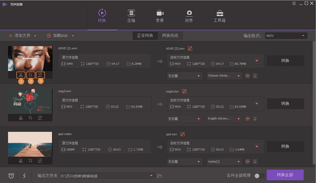
Task: Click the scissors trim icon under qad.webm
Action: [21, 161]
